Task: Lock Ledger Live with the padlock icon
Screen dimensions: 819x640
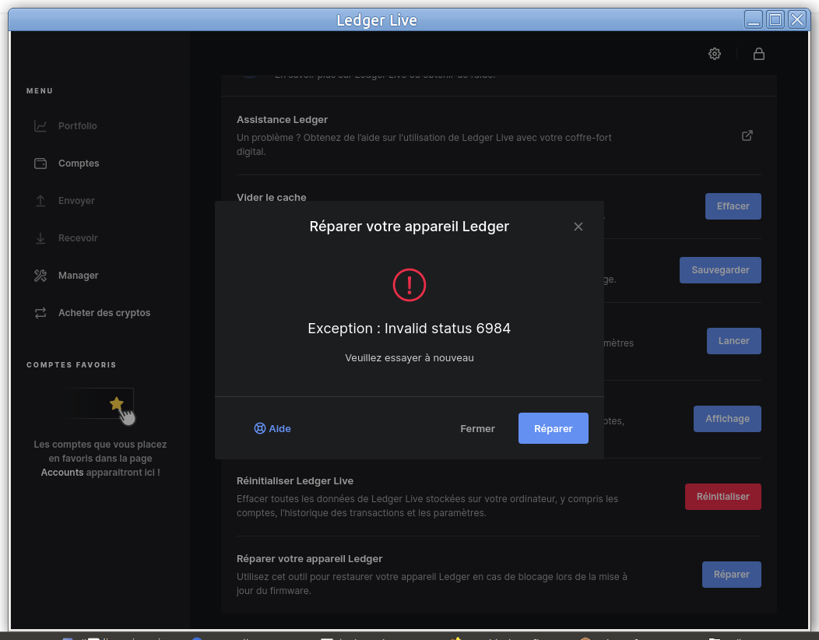Action: point(758,54)
